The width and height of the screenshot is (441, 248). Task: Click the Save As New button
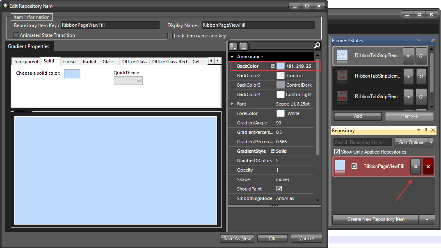pyautogui.click(x=237, y=238)
